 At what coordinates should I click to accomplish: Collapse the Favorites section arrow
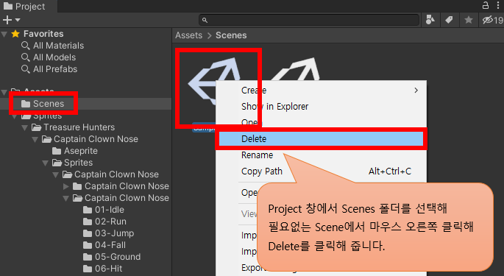click(4, 34)
